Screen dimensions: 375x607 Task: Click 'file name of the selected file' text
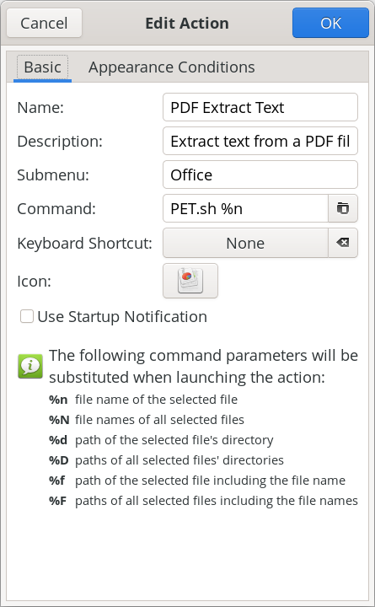(157, 400)
